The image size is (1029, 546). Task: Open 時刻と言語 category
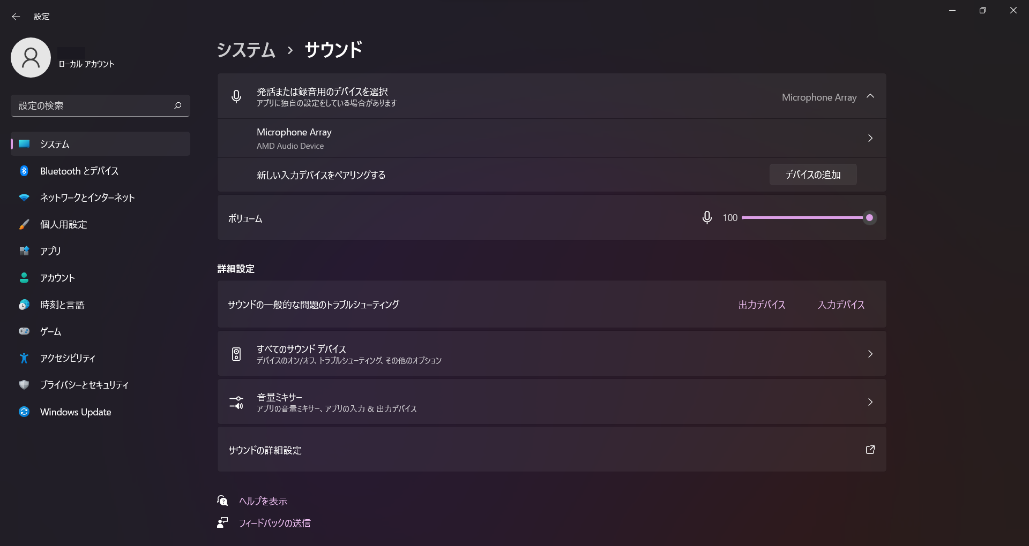100,305
